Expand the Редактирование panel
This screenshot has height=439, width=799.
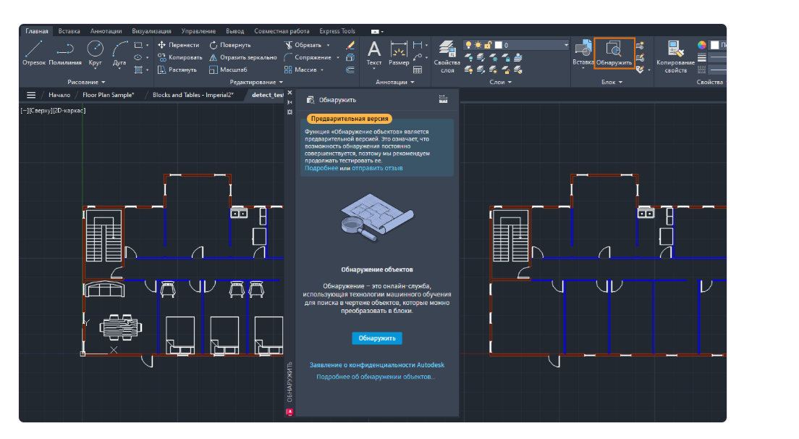click(255, 82)
